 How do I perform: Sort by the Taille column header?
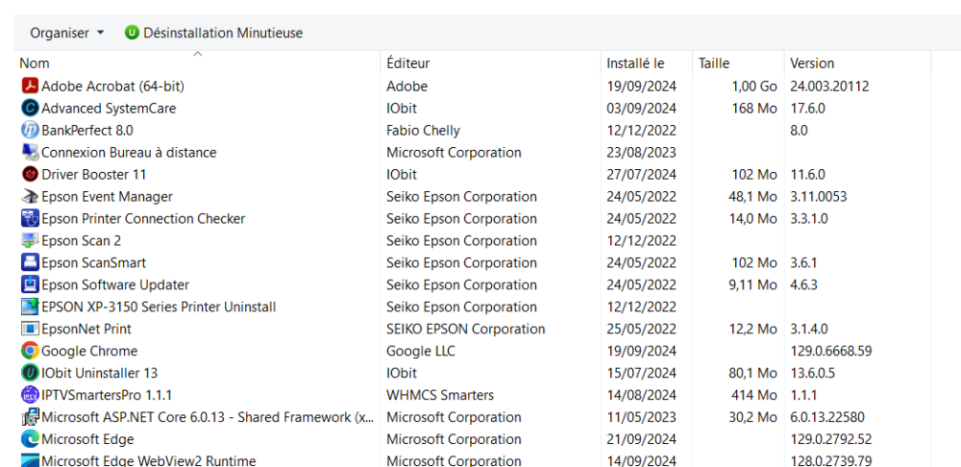pos(714,63)
